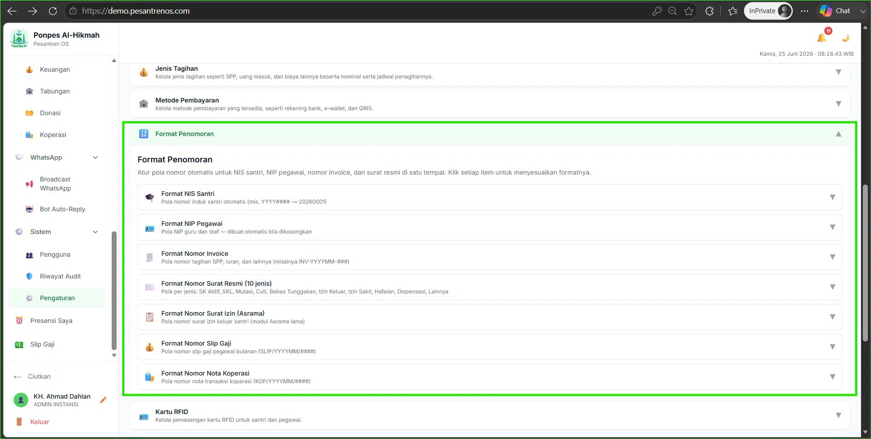Open the saved passwords key icon
This screenshot has width=871, height=439.
tap(657, 11)
